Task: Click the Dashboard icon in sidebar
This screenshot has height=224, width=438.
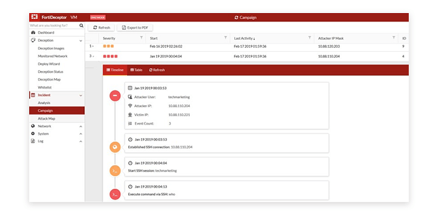Action: coord(33,33)
